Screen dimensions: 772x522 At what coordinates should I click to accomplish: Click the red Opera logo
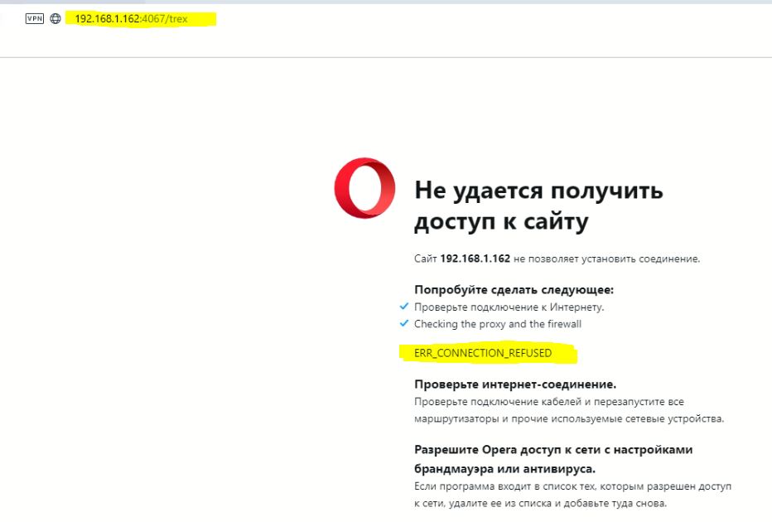364,188
